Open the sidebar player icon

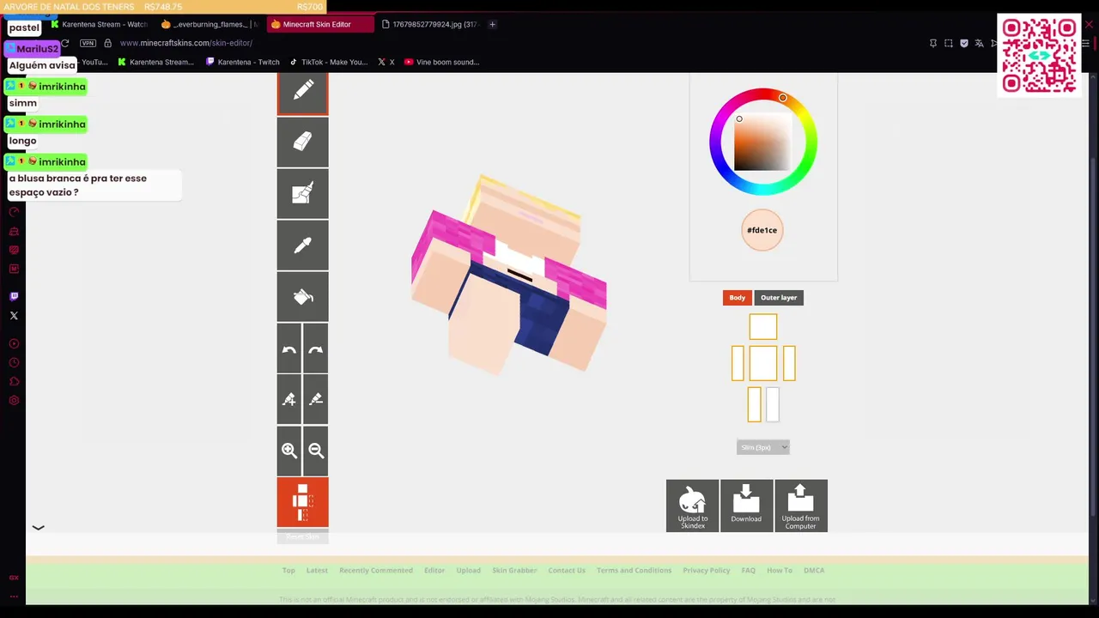tap(14, 343)
